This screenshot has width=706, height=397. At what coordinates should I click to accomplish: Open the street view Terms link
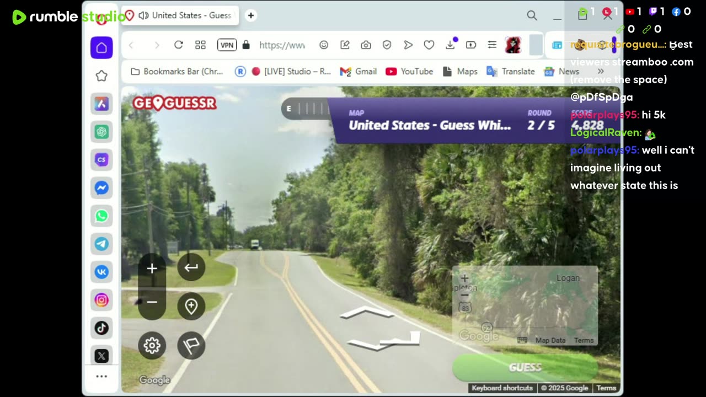tap(606, 388)
